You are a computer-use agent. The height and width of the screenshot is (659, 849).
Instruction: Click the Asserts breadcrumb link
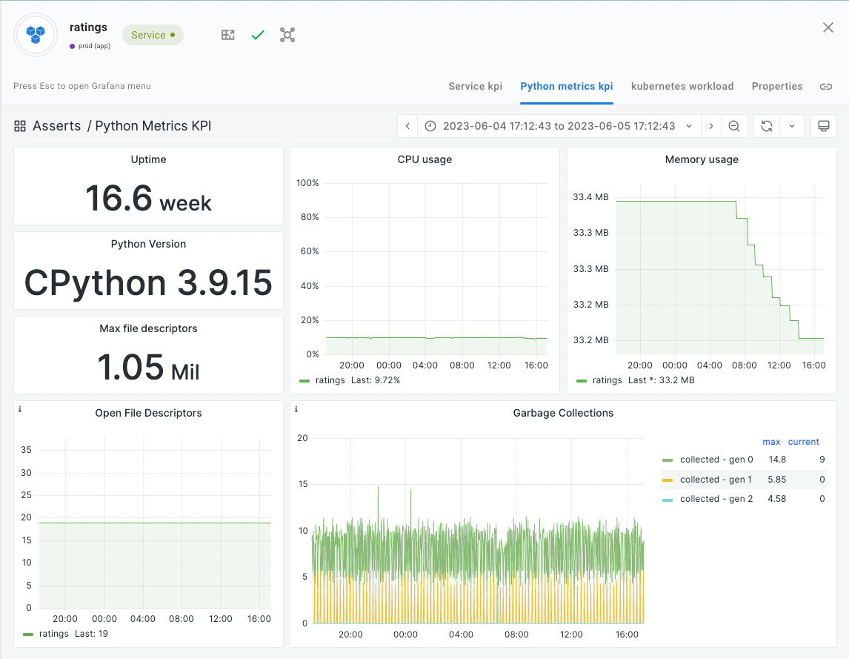(57, 126)
